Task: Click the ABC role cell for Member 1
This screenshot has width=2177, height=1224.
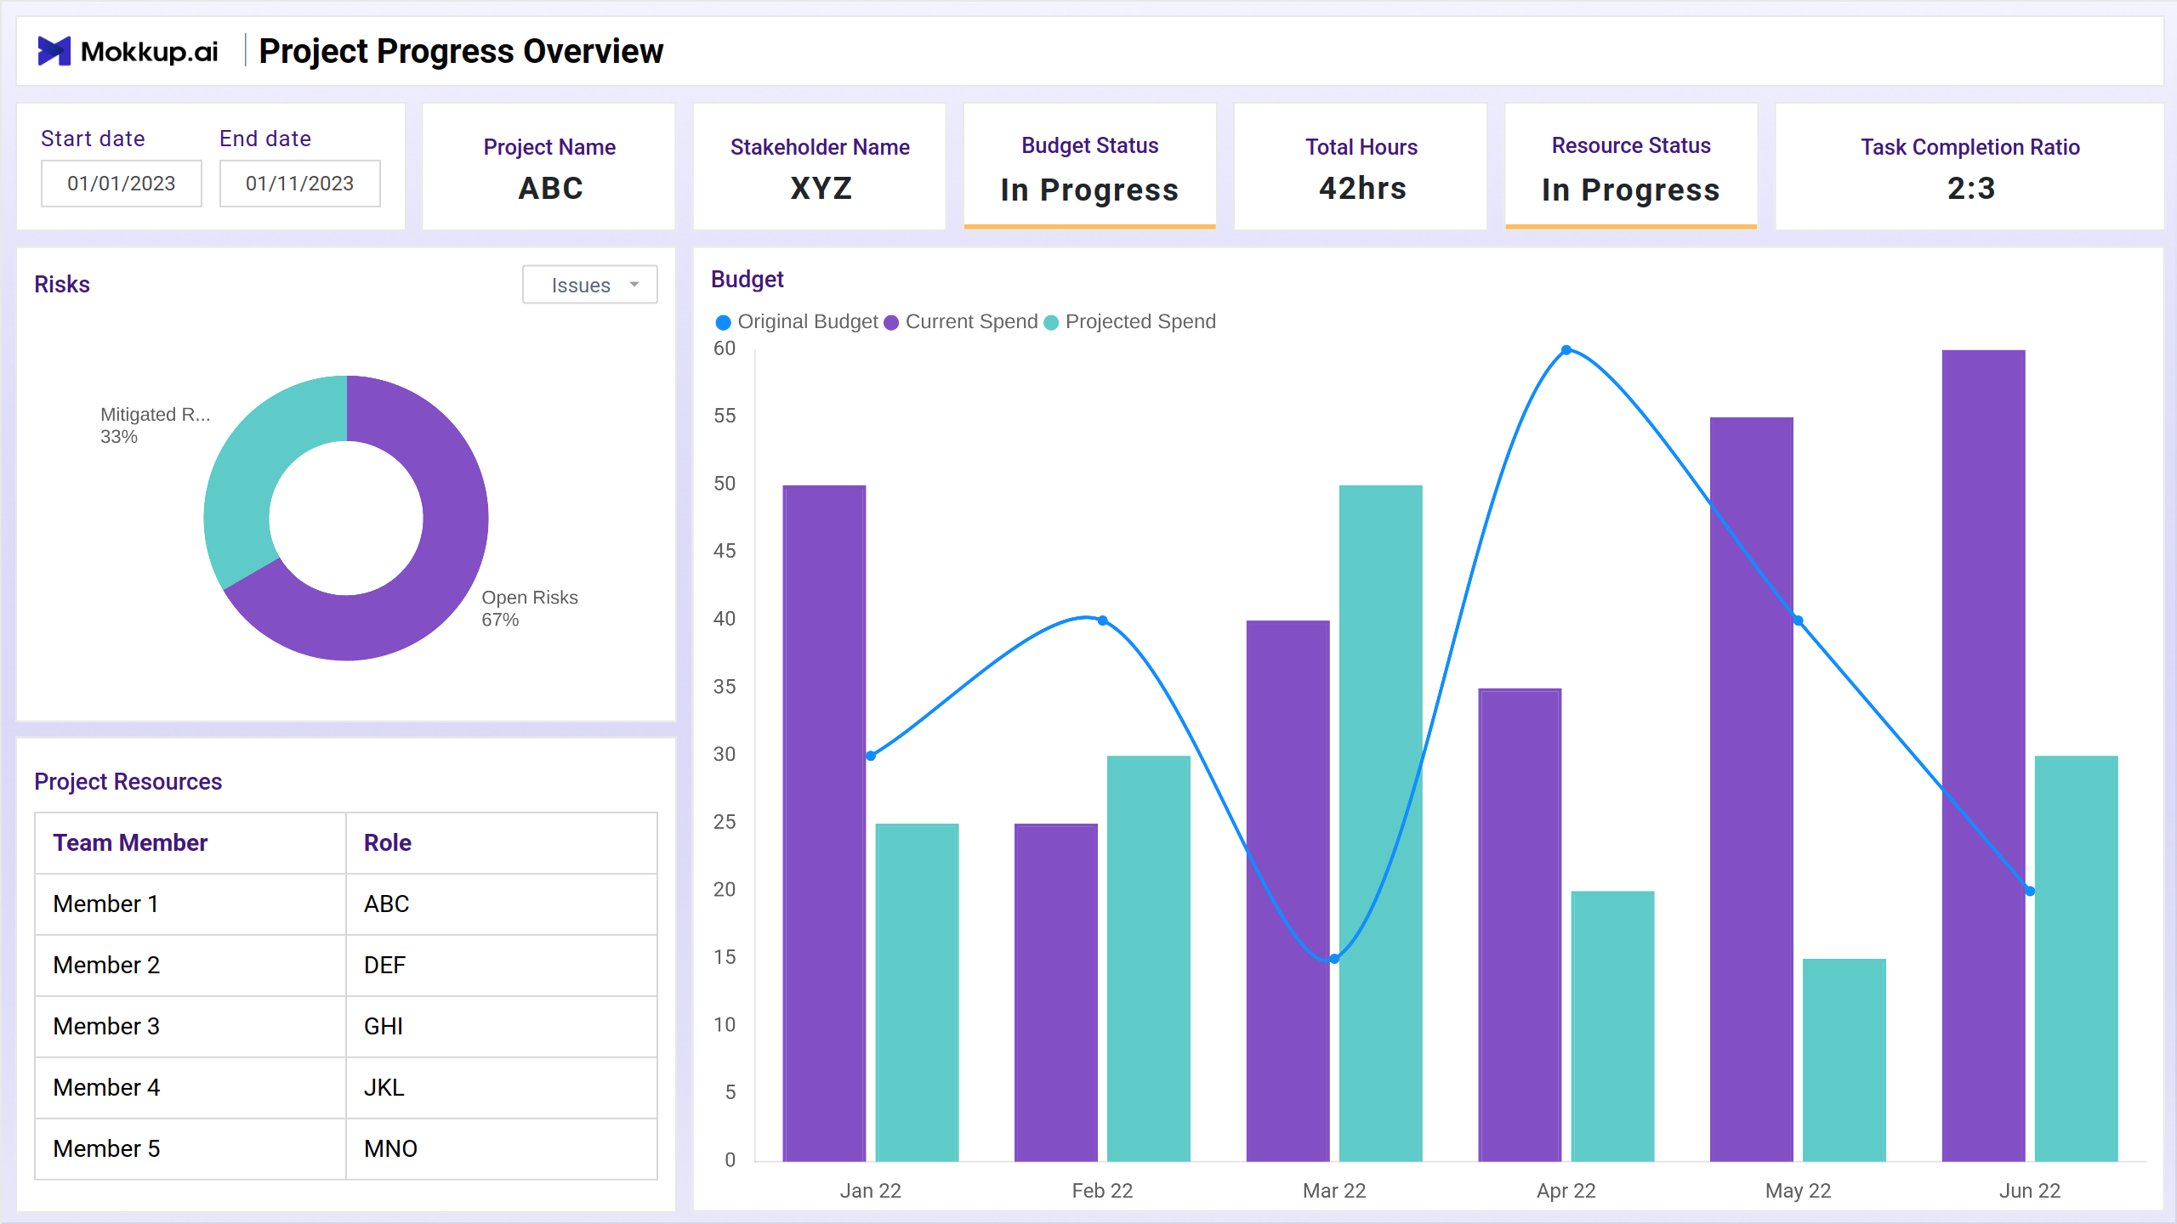Action: coord(502,904)
